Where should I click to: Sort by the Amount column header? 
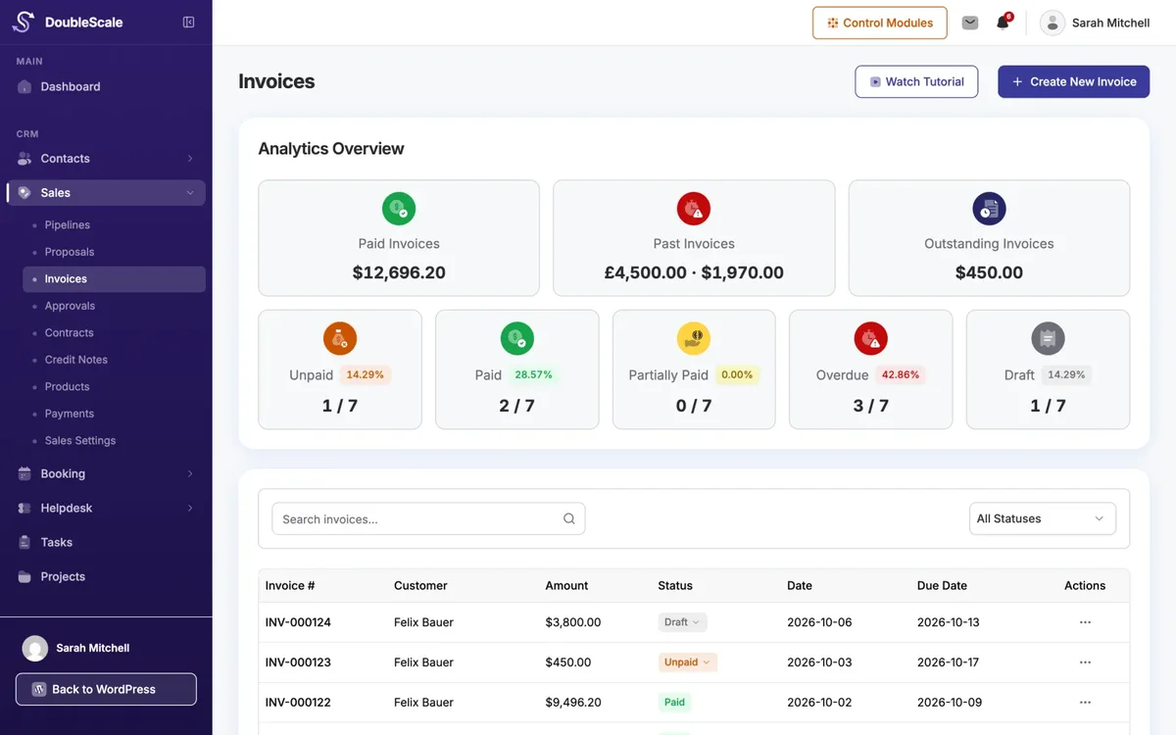(566, 586)
